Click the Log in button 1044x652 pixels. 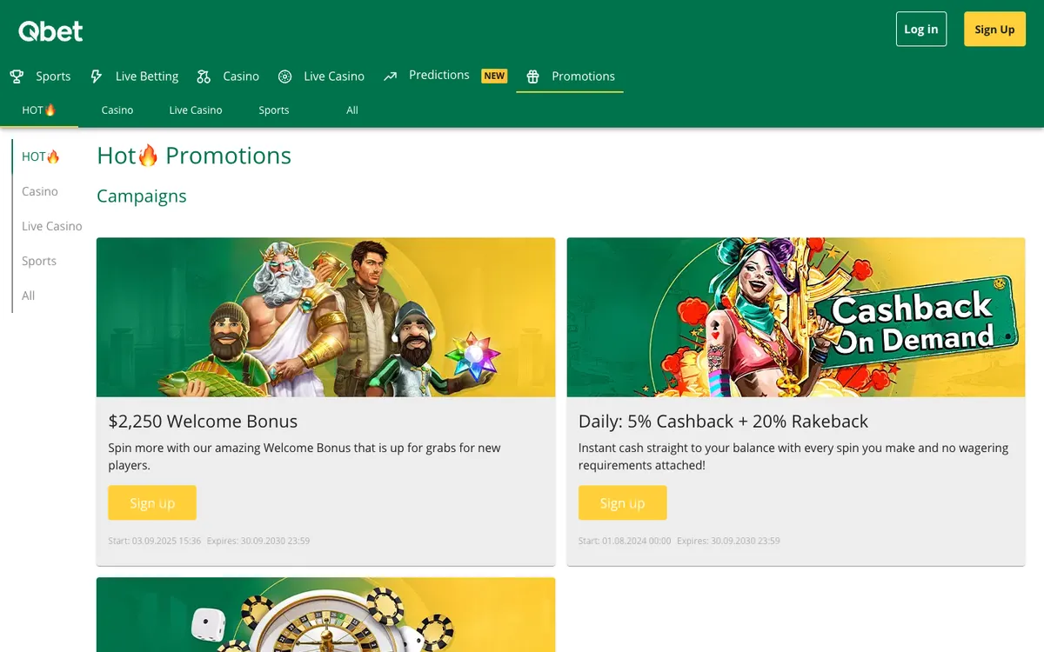pyautogui.click(x=921, y=29)
